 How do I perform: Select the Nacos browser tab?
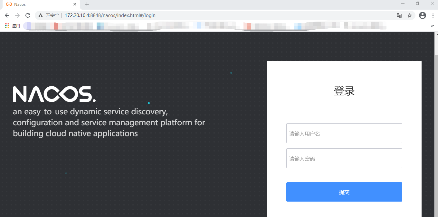41,4
